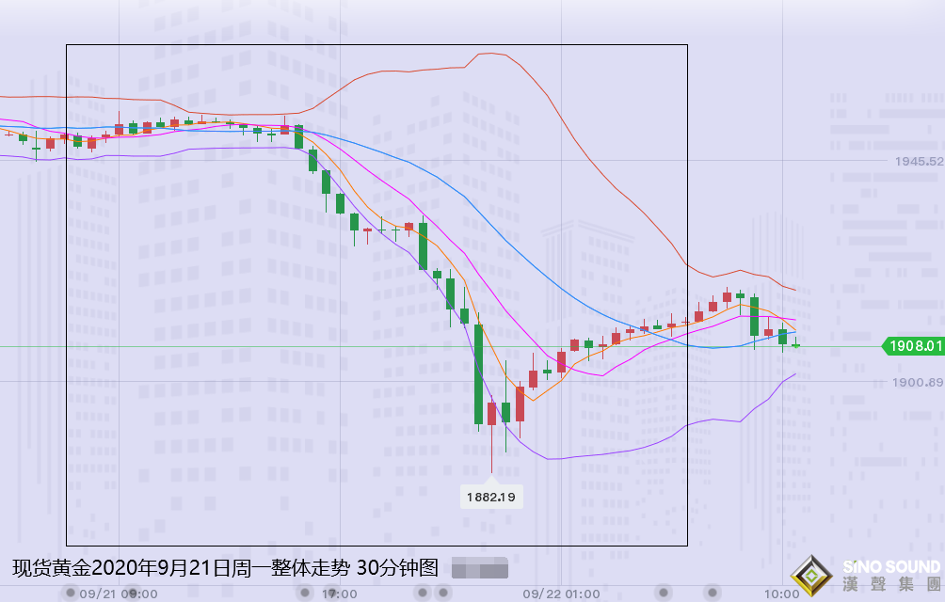The width and height of the screenshot is (945, 602).
Task: Click the 17:00 time axis label
Action: pyautogui.click(x=340, y=594)
